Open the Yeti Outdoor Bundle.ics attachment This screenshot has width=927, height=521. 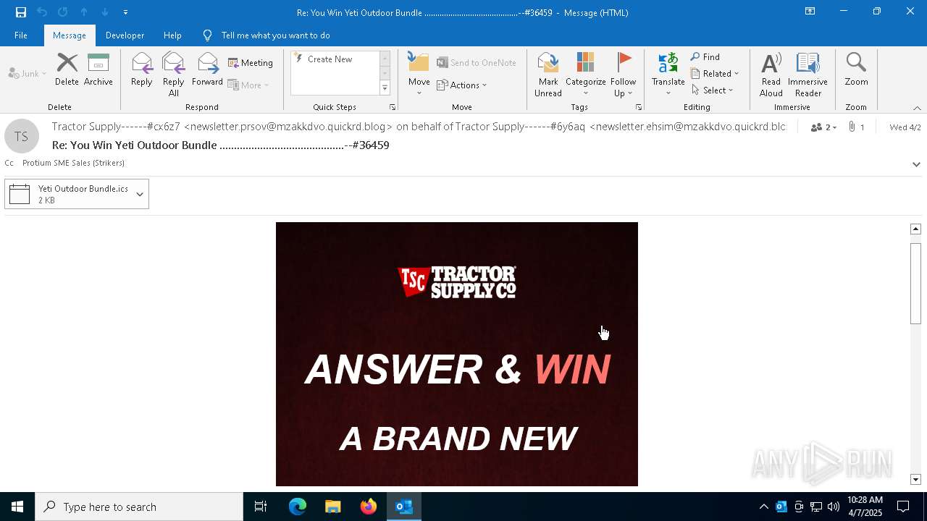pos(68,194)
